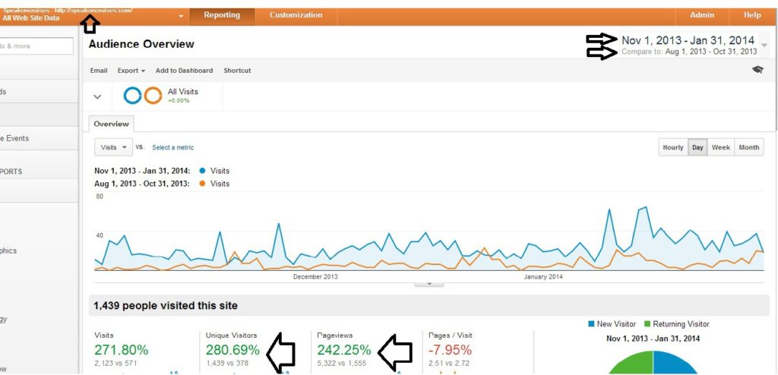Click the 2.51 vs 2.72 pages per visit text
The image size is (778, 375).
coord(448,363)
